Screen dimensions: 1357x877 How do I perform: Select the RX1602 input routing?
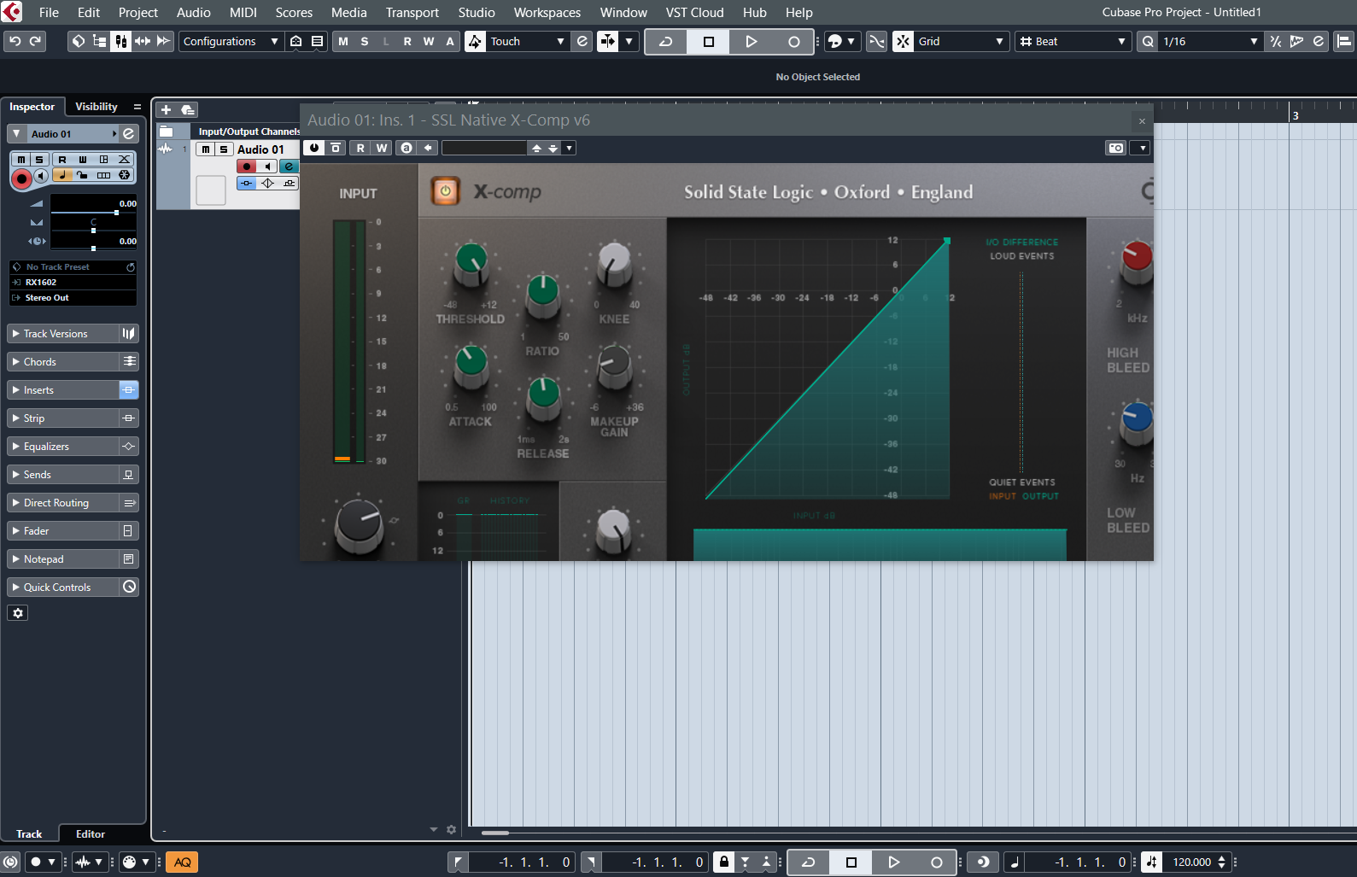click(73, 282)
